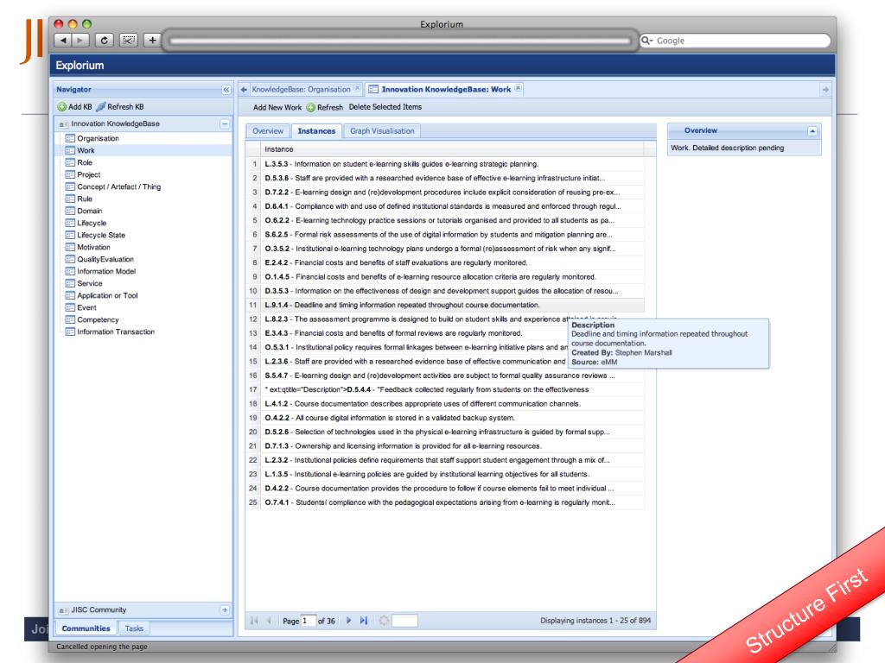
Task: Add a new knowledge base with Add KB
Action: coord(74,106)
